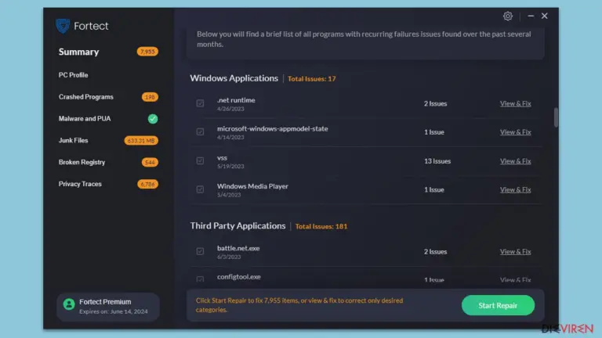
Task: Click the 'Third Party Applications' heading
Action: coord(238,225)
